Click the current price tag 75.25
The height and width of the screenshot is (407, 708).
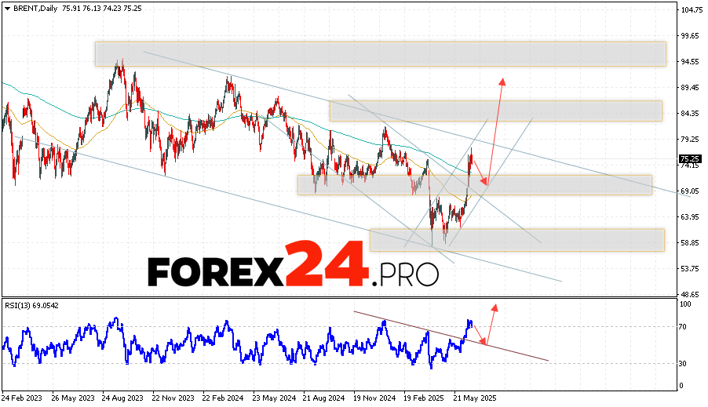pyautogui.click(x=689, y=158)
